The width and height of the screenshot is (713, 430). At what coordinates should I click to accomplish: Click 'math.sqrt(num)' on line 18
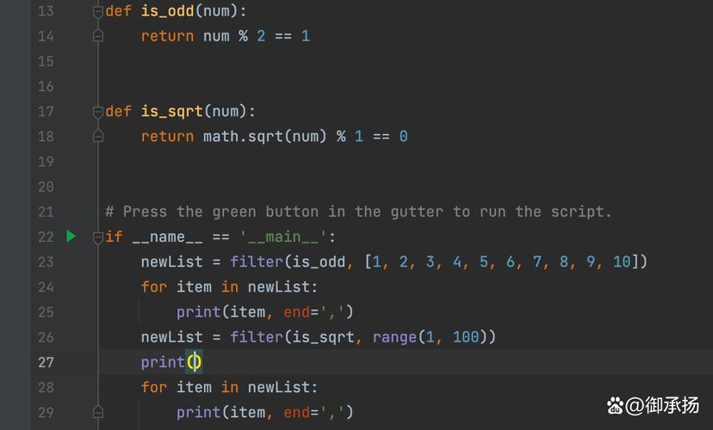click(264, 136)
